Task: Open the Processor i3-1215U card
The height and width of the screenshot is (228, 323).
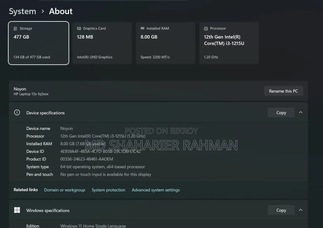Action: coord(229,43)
